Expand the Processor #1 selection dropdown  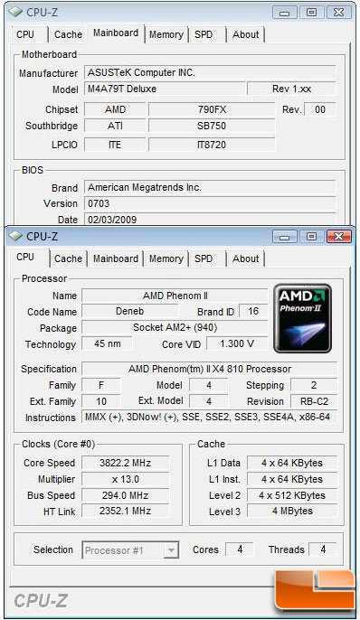coord(171,550)
